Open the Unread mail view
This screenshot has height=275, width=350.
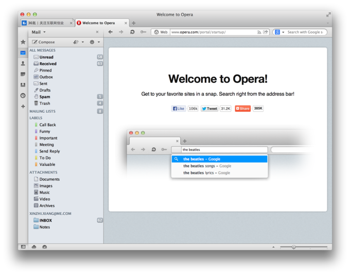point(66,57)
